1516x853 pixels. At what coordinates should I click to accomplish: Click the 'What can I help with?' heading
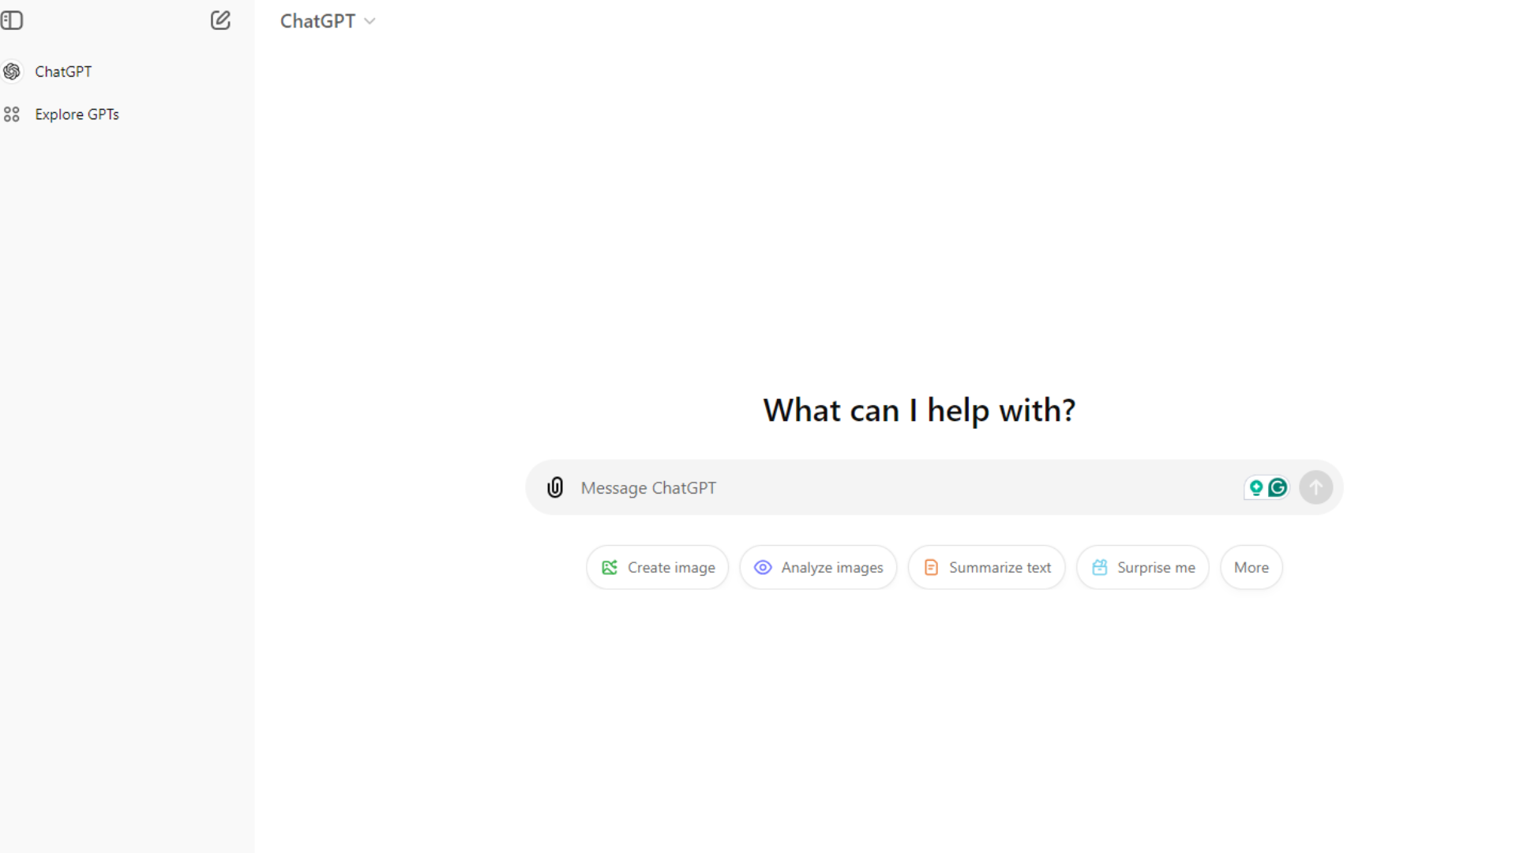tap(919, 411)
